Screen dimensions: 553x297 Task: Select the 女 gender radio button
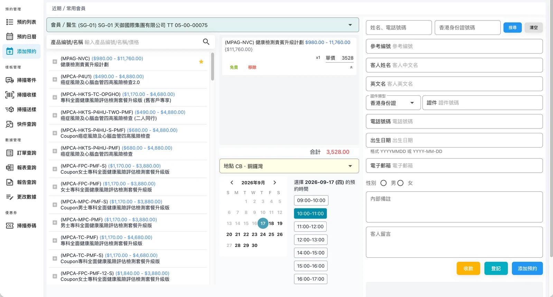tap(400, 183)
